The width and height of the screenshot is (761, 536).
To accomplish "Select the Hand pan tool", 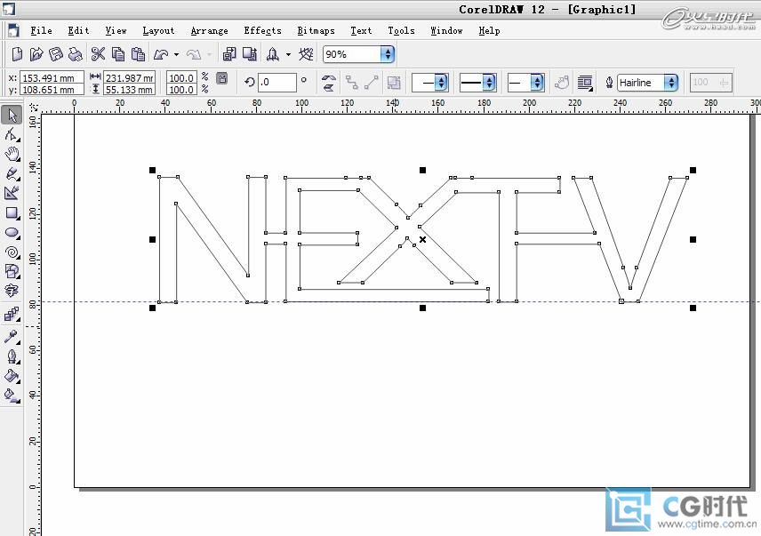I will coord(12,155).
